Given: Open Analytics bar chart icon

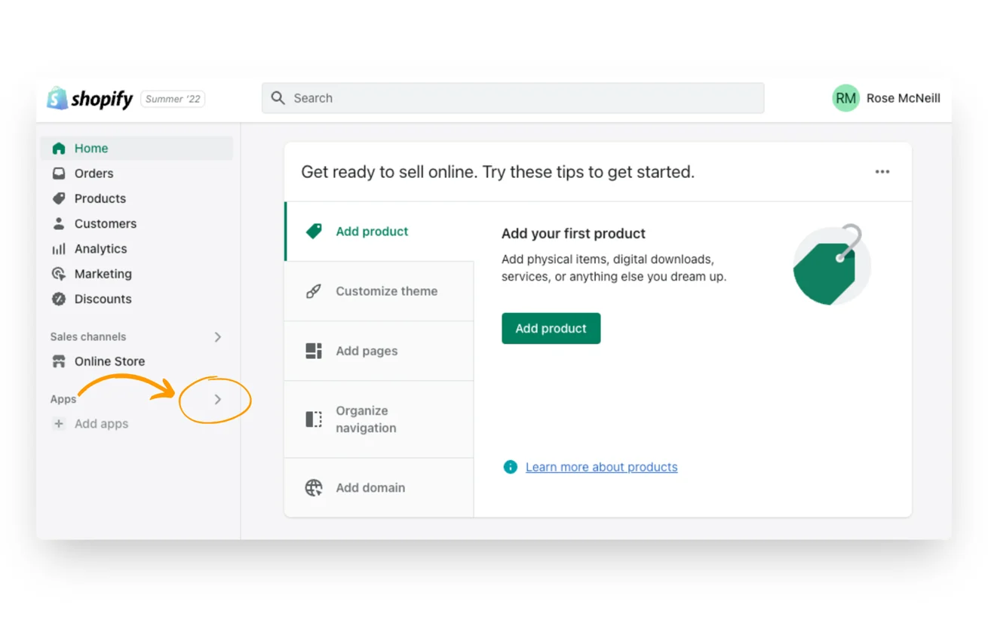Looking at the screenshot, I should (x=59, y=249).
